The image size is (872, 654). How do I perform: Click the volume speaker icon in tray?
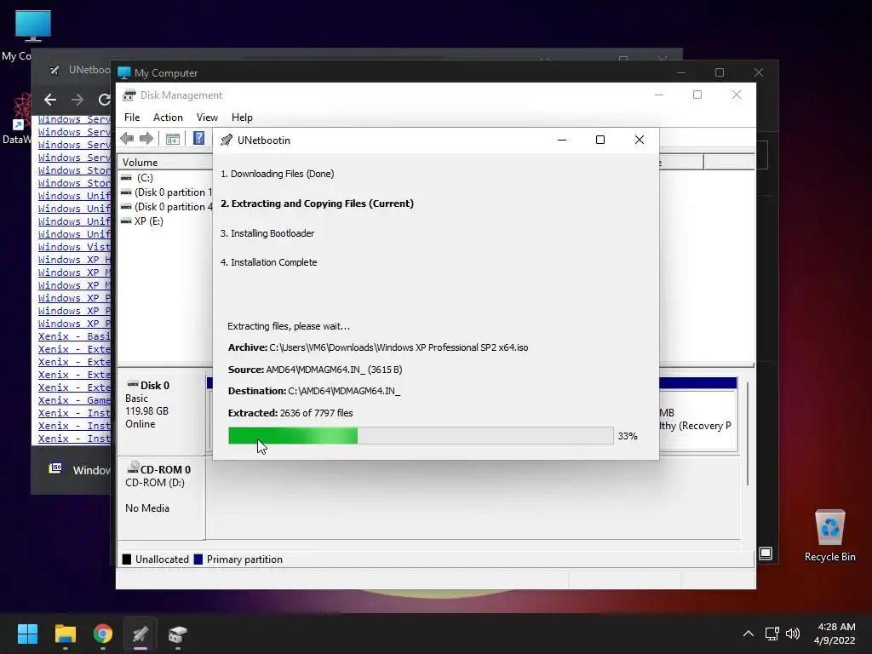pos(793,634)
